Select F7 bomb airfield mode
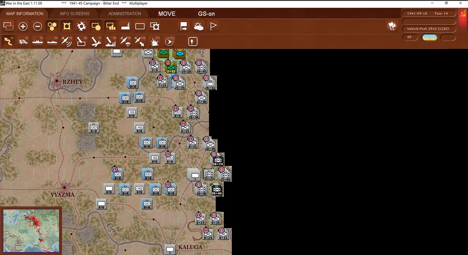 96,41
